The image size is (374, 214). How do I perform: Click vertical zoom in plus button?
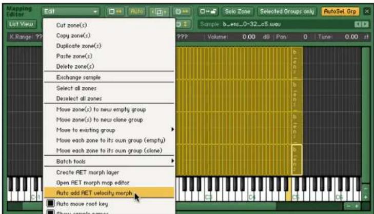366,197
